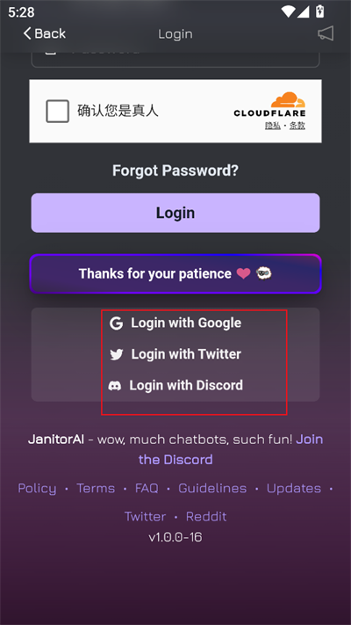Click the Discord logo icon

115,385
